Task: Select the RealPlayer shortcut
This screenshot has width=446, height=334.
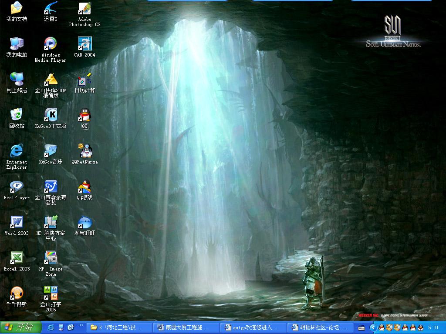Action: (17, 190)
